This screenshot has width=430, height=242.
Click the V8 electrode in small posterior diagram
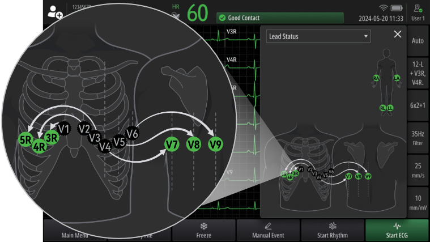click(x=359, y=177)
